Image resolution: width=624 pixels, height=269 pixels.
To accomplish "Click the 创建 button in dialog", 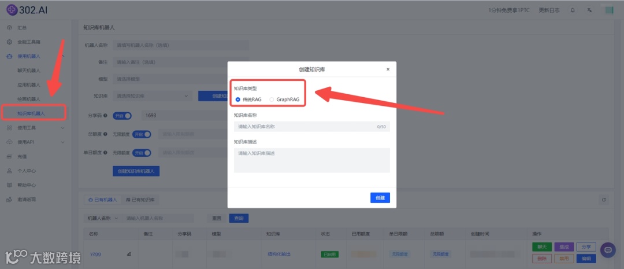I will click(380, 198).
